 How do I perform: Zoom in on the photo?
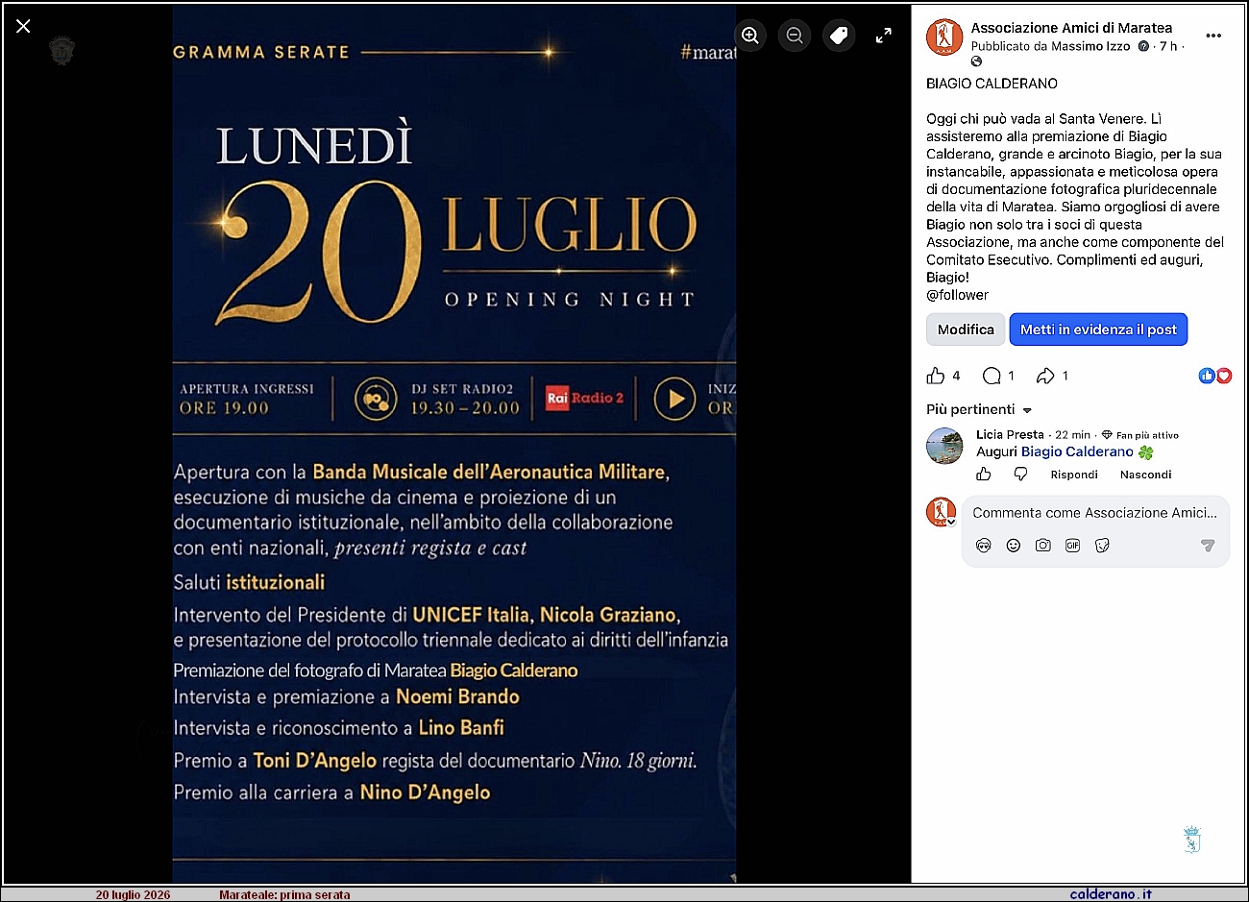750,36
